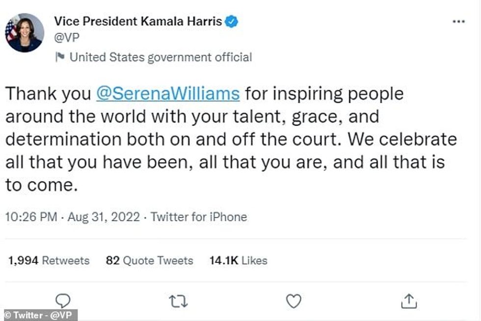Click the reply speech bubble icon

tap(63, 300)
